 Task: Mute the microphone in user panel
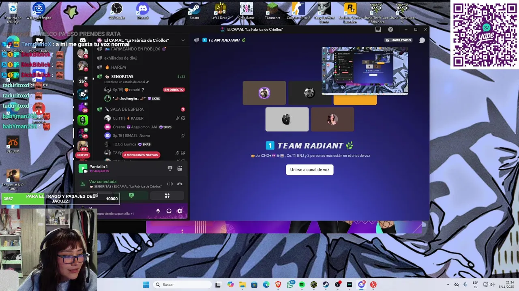(x=158, y=211)
